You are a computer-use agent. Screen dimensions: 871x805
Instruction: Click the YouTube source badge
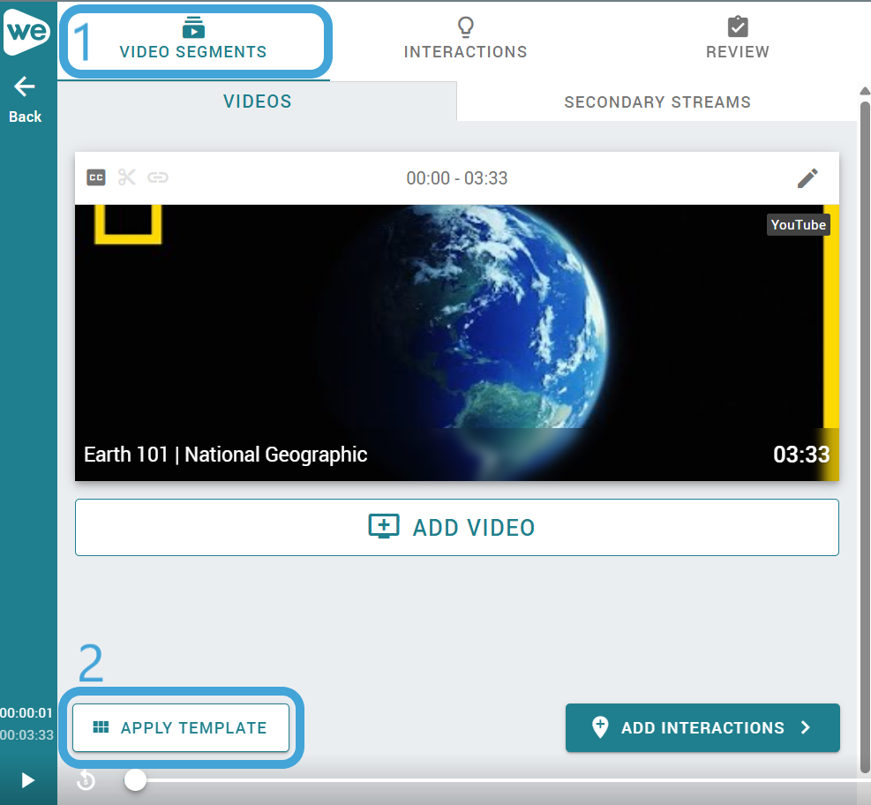coord(799,225)
